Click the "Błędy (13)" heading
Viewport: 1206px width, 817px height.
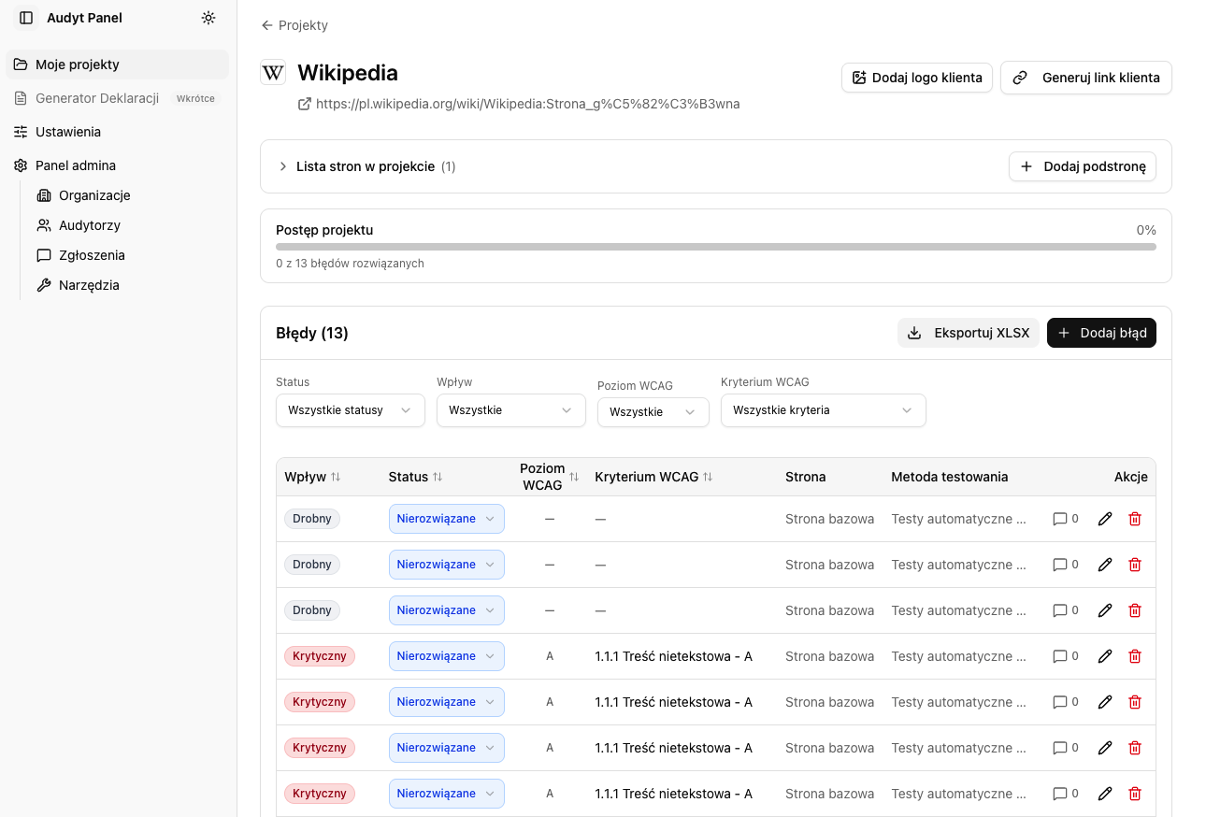coord(312,333)
